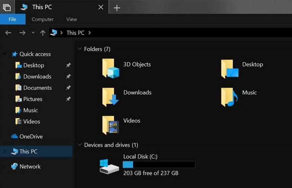Click the tab overview icon in title bar

click(7, 8)
